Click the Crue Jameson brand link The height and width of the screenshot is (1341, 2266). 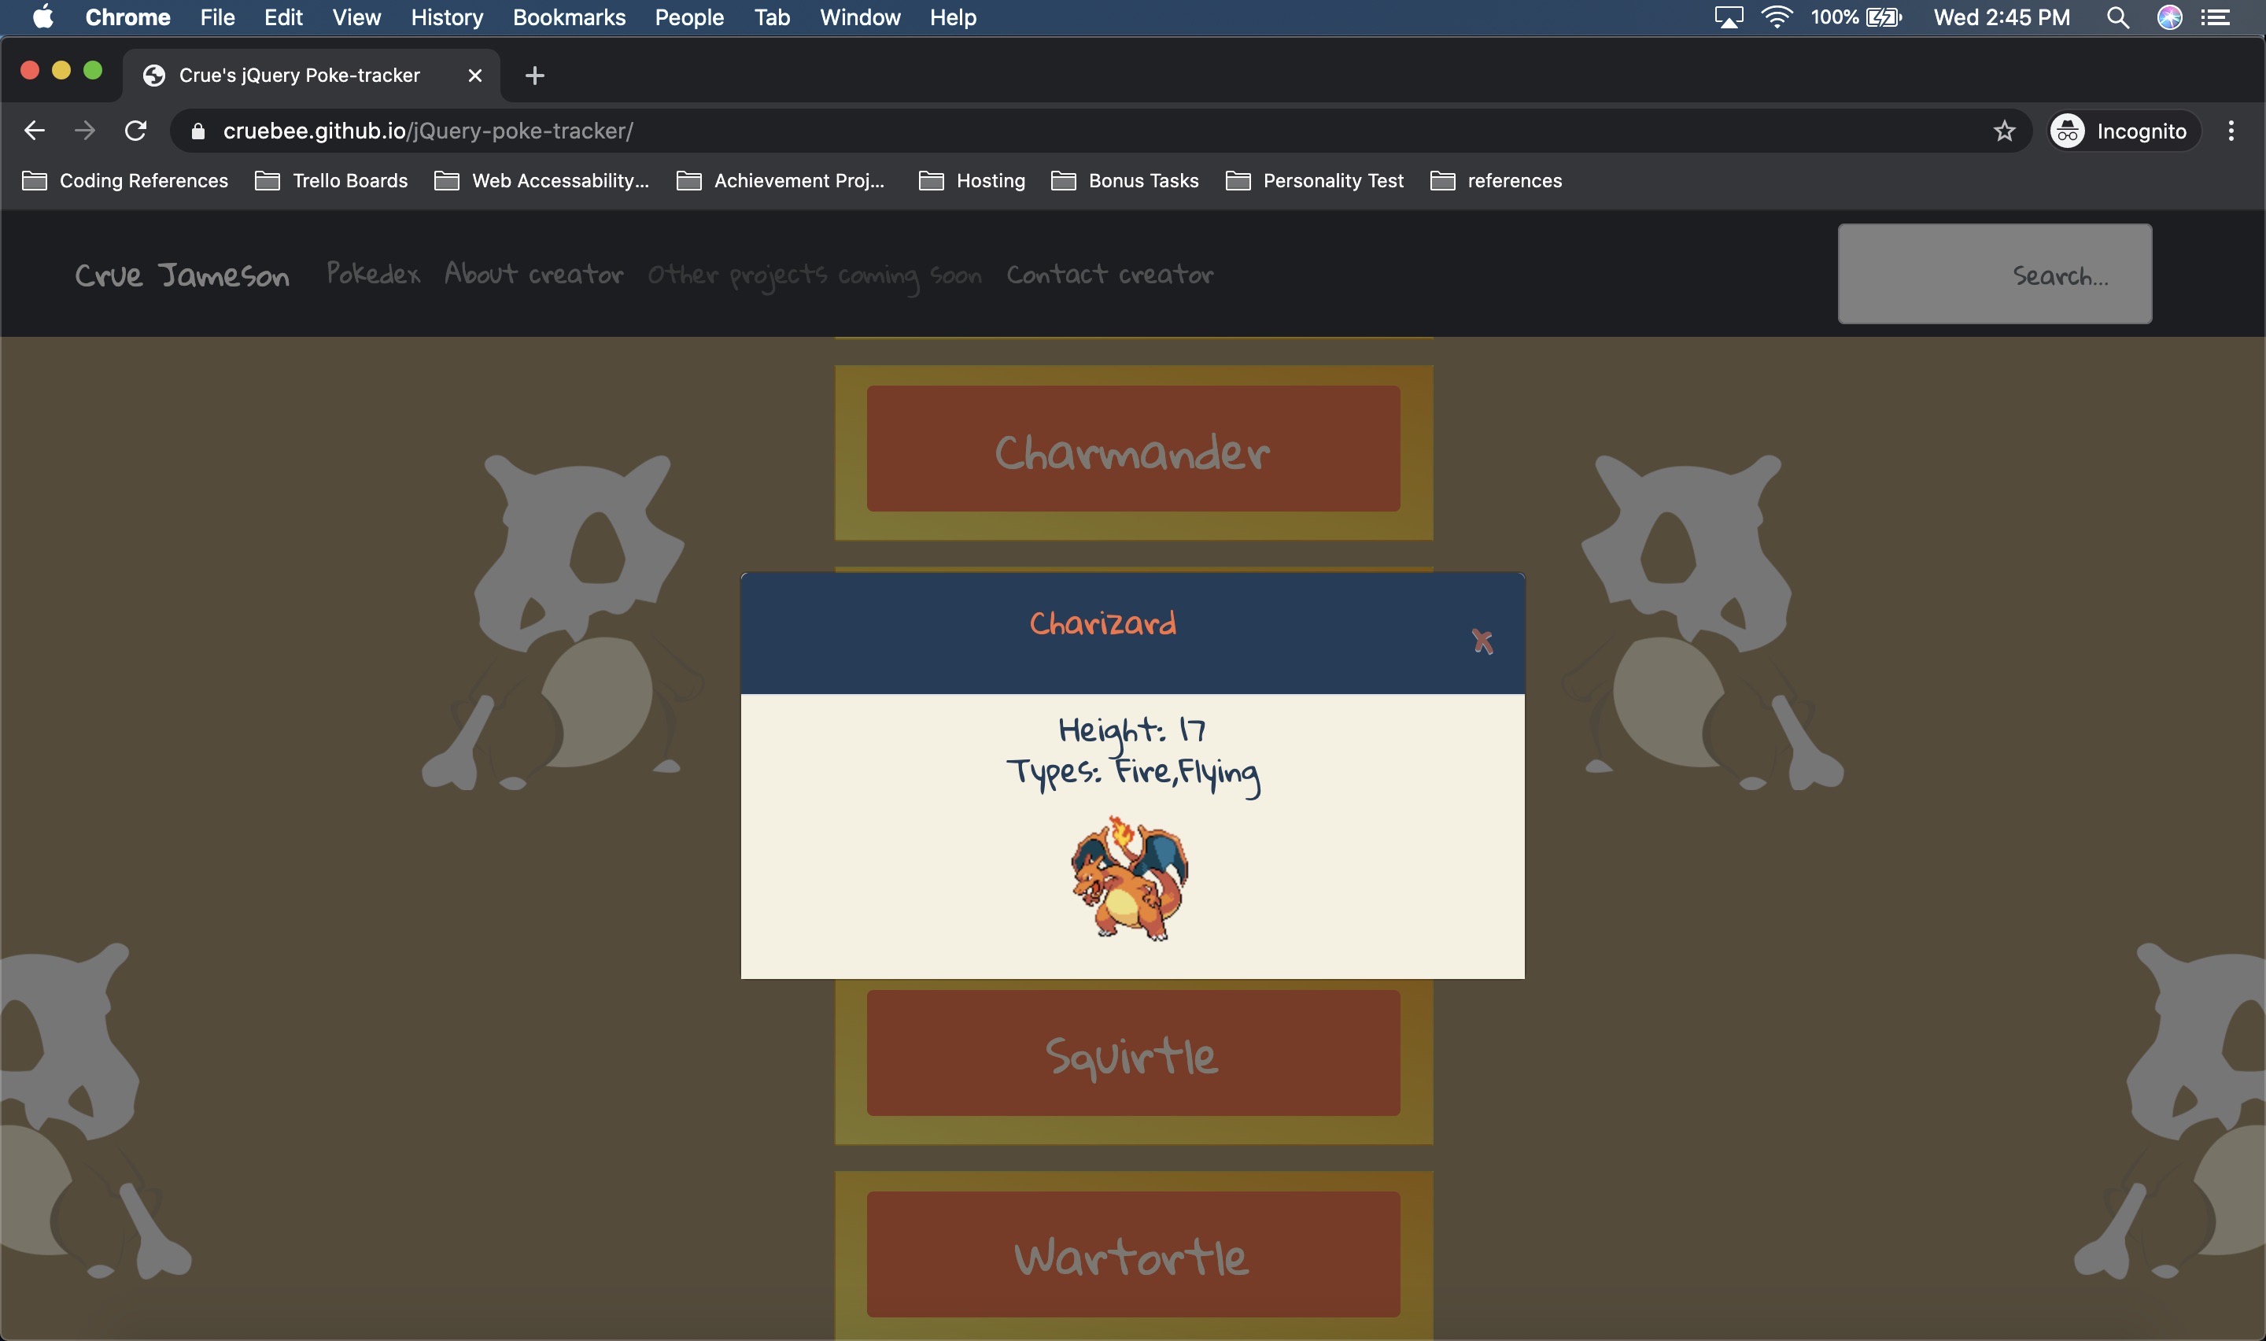click(183, 275)
